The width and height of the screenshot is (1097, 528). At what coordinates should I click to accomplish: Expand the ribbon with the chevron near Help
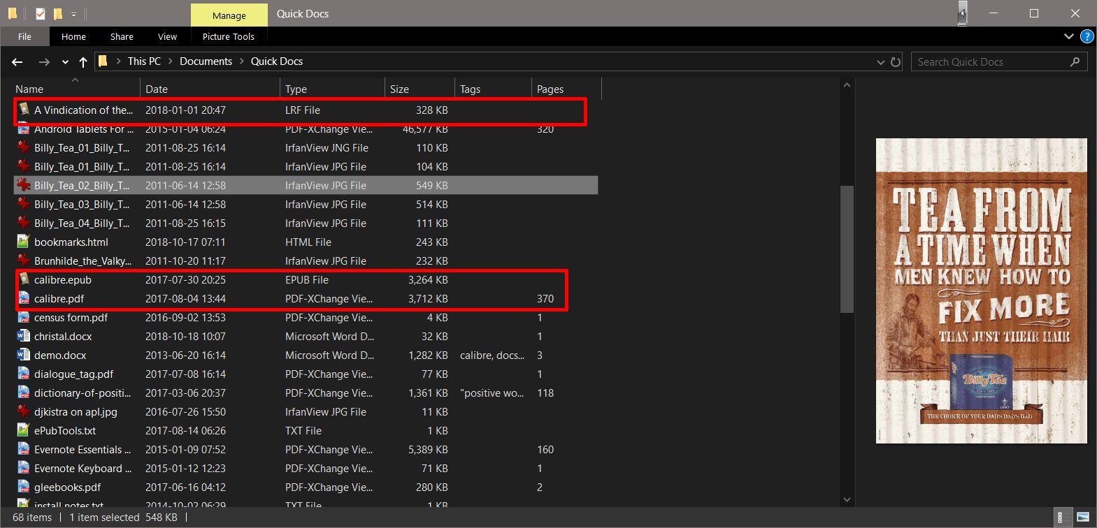1068,36
